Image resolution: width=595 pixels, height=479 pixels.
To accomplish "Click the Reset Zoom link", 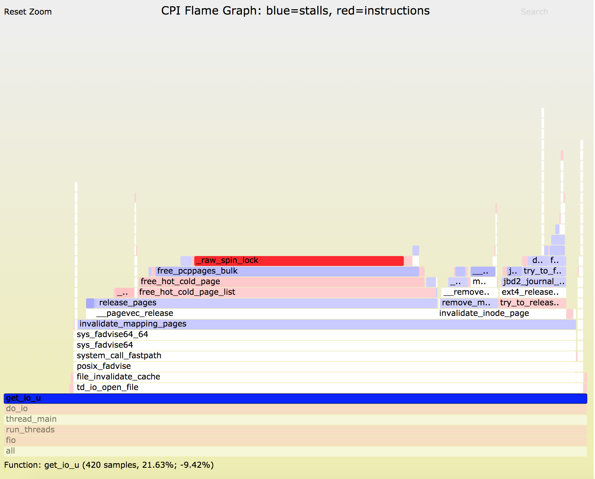I will pos(28,12).
